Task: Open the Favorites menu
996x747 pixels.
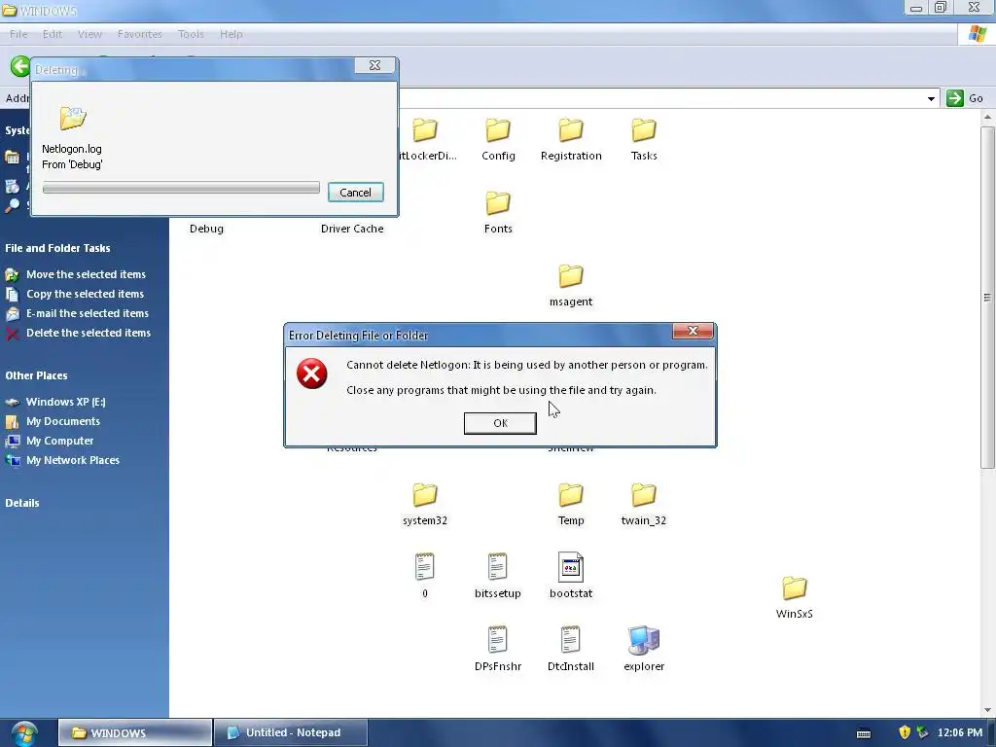Action: [140, 34]
